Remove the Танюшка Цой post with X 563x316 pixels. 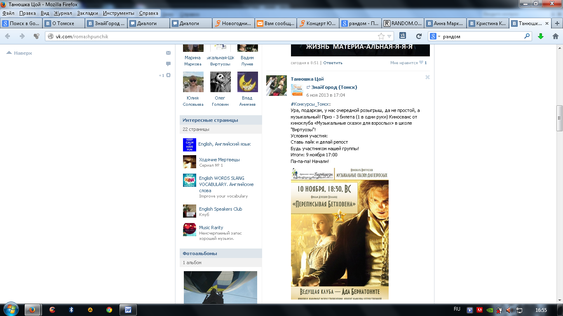point(427,77)
